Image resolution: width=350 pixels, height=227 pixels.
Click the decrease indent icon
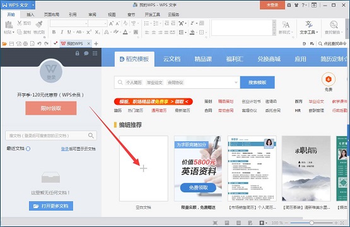166,23
